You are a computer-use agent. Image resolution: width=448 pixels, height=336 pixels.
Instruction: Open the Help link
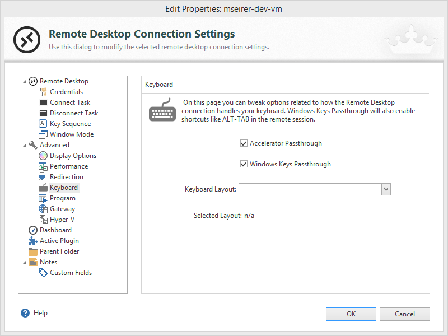40,313
